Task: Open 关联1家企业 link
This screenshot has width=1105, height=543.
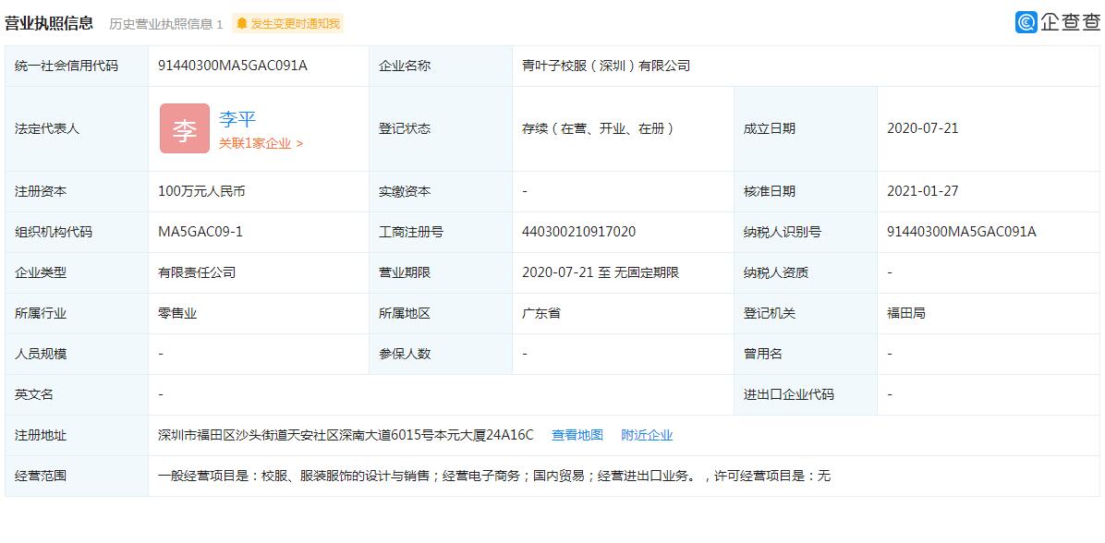Action: click(x=261, y=144)
